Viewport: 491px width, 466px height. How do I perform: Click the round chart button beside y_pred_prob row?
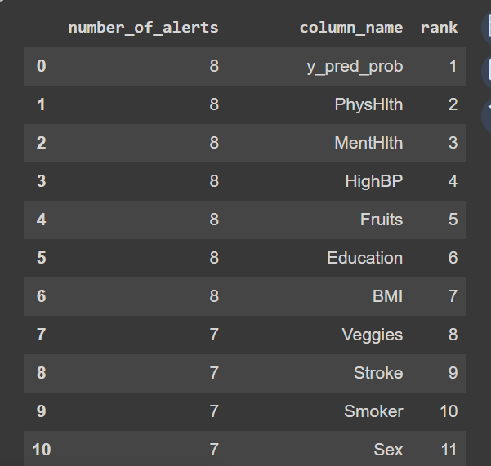coord(487,70)
